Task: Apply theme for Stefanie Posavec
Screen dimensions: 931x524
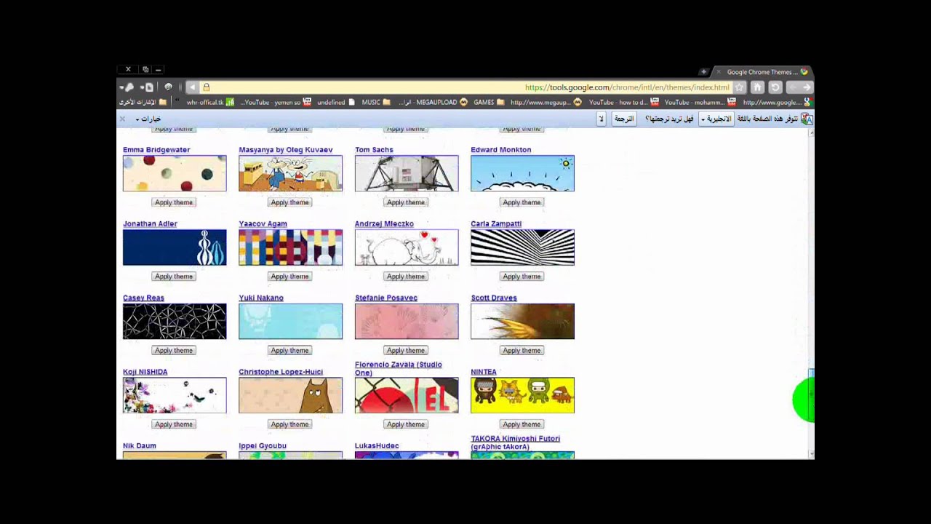Action: coord(406,351)
